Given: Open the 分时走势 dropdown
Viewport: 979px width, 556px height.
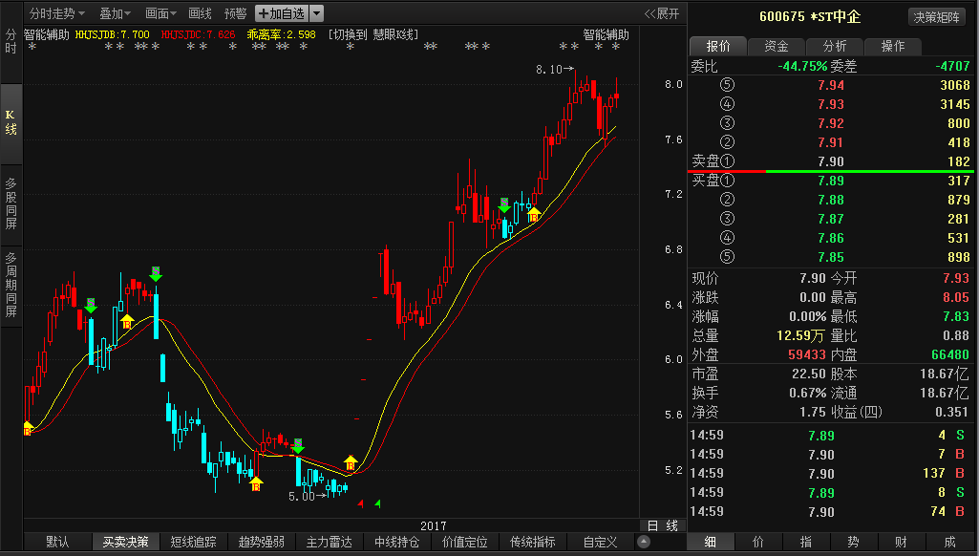Looking at the screenshot, I should (56, 13).
